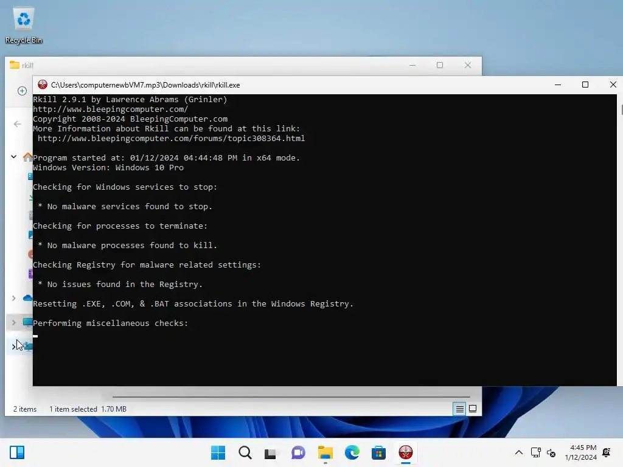Switch Explorer to large icons view
The image size is (623, 467).
pos(472,409)
